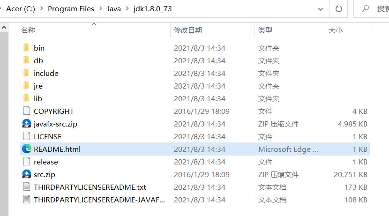
Task: Click the scrollbar up arrow
Action: (x=4, y=28)
